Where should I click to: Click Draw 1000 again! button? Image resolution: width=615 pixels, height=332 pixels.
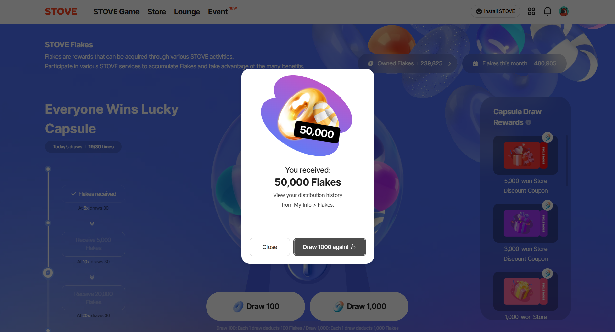[330, 247]
